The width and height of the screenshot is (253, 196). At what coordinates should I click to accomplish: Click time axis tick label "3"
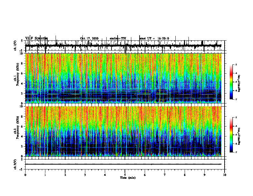(85, 175)
